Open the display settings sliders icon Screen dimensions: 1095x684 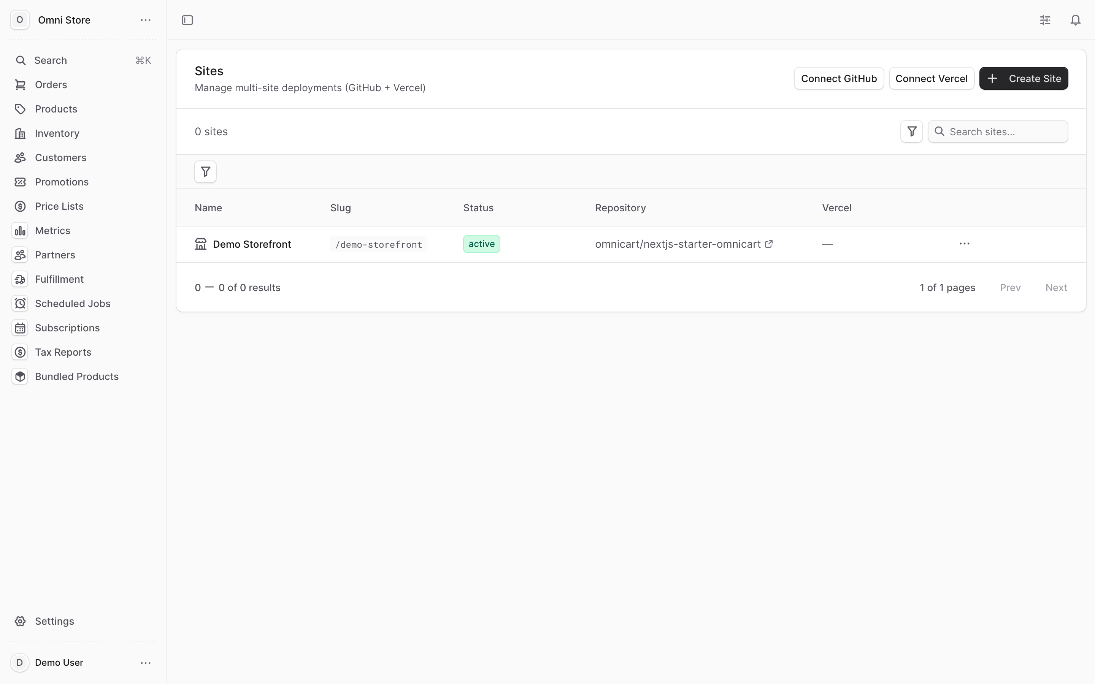coord(1045,20)
